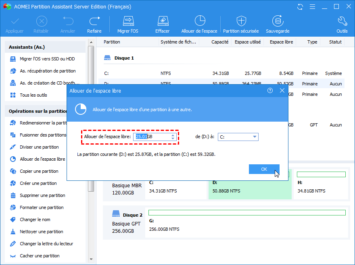Select the D: 50.88GB NTFS disk block

pyautogui.click(x=250, y=189)
